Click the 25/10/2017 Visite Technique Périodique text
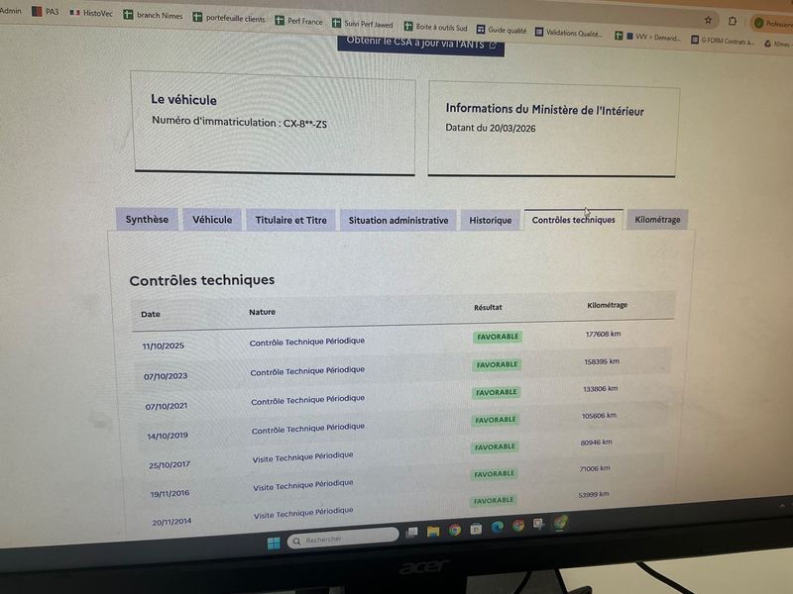This screenshot has width=793, height=594. coord(302,457)
